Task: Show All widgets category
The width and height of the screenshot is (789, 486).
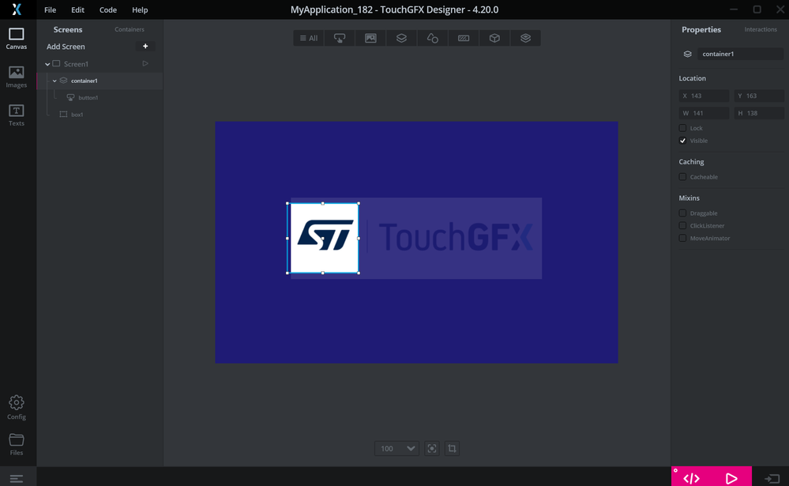Action: 309,38
